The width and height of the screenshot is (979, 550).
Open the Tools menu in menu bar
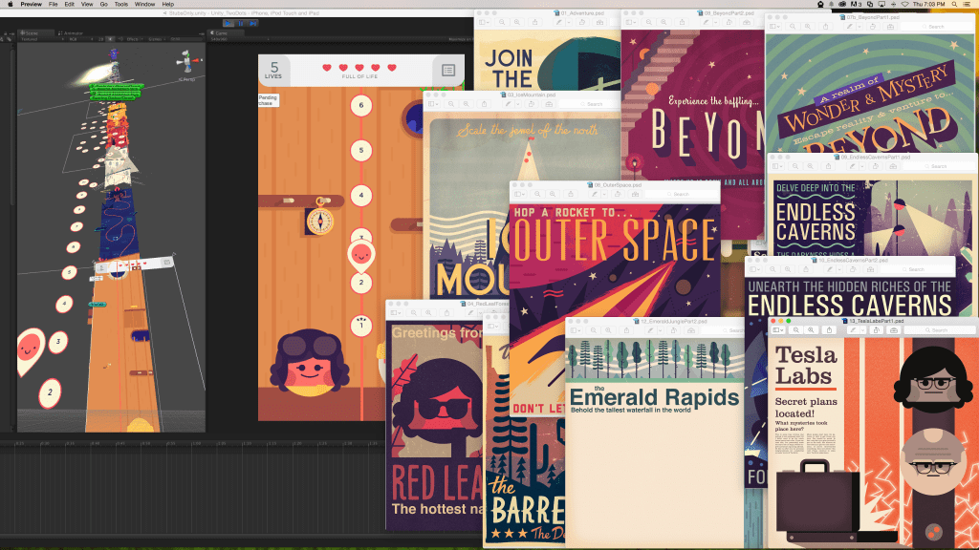[120, 4]
